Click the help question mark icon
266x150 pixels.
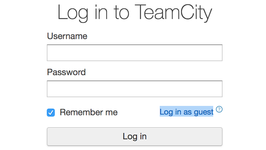(219, 109)
